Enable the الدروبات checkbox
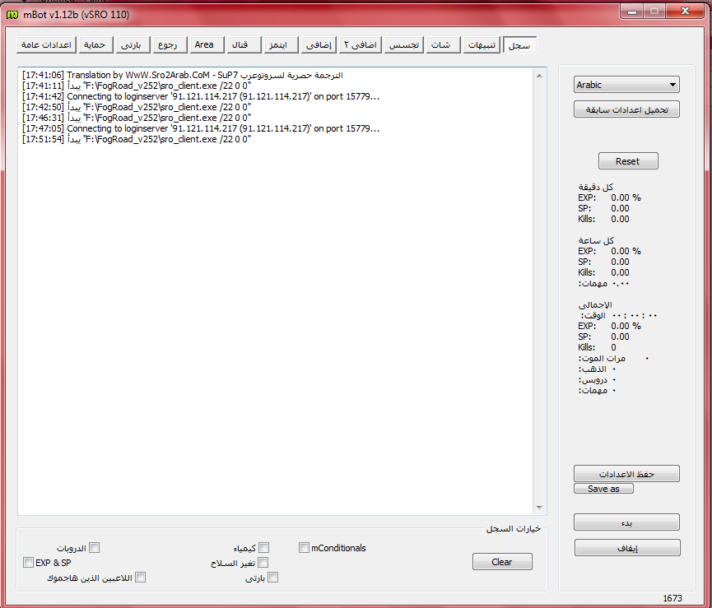Viewport: 712px width, 608px height. click(x=95, y=548)
